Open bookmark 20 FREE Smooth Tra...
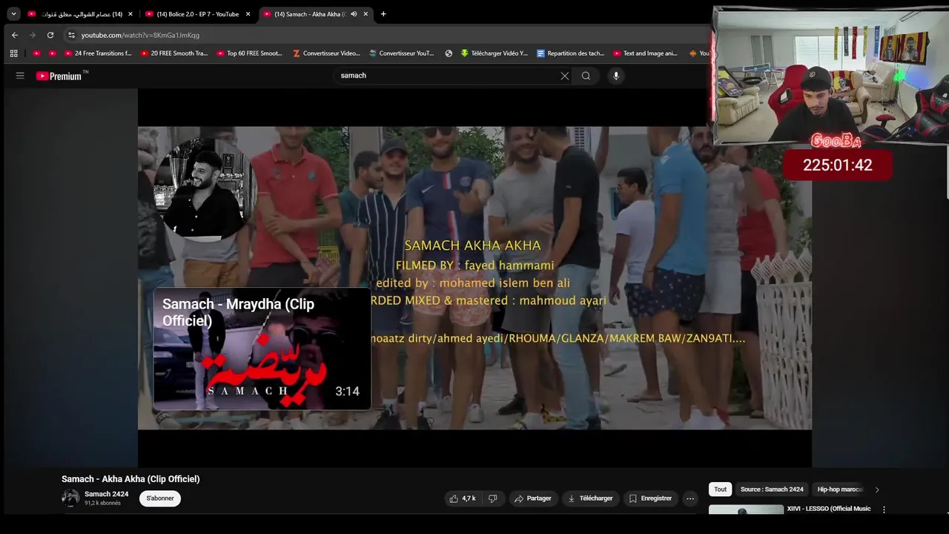This screenshot has width=949, height=534. click(174, 53)
